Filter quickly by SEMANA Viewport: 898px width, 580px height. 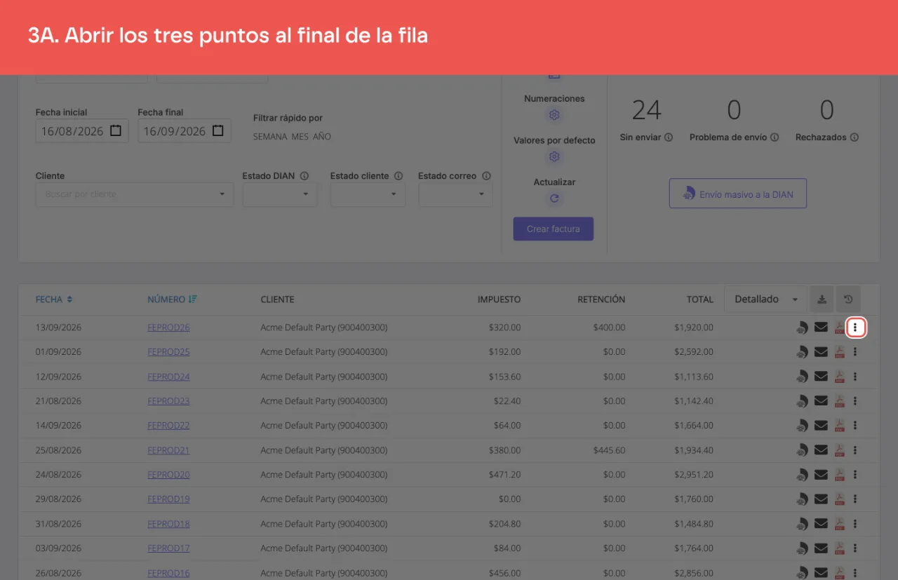(x=270, y=137)
